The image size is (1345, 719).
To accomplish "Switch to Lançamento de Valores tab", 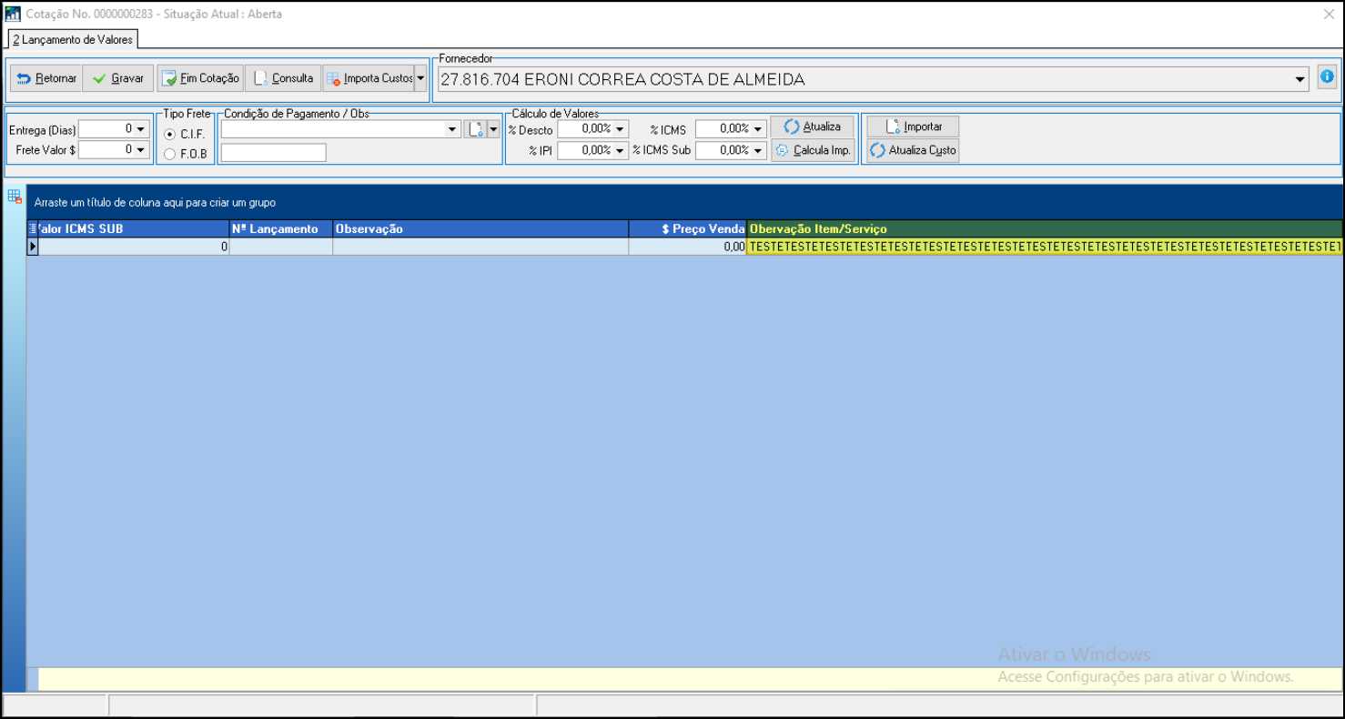I will pyautogui.click(x=73, y=39).
